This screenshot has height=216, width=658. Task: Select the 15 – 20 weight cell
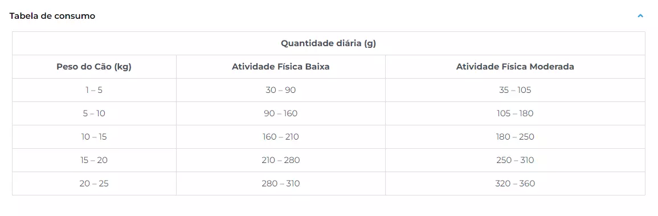[94, 160]
